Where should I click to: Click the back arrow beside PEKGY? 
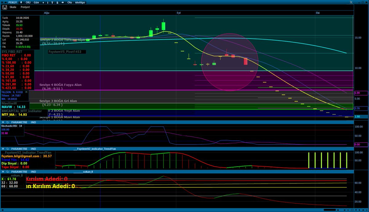[x=6, y=2]
